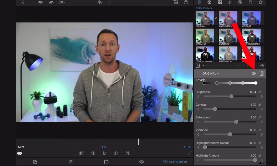Open the levels display dropdown in the toolbar

pyautogui.click(x=62, y=2)
